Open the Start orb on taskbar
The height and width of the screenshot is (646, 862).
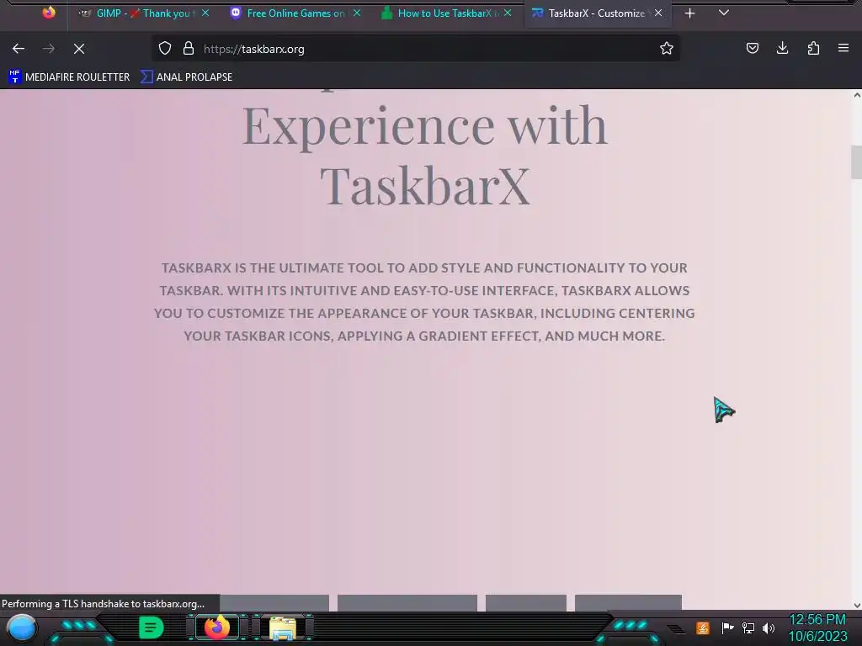coord(22,627)
